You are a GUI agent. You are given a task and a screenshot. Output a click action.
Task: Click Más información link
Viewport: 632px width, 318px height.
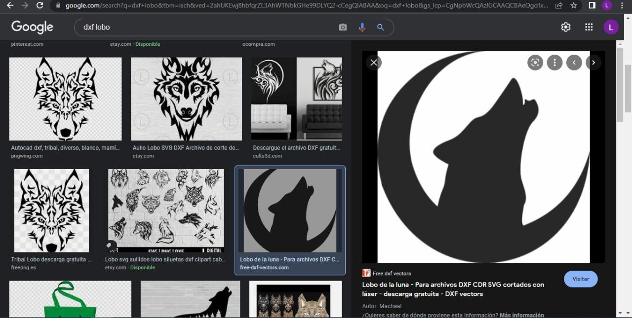pos(522,315)
